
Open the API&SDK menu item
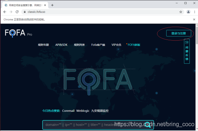(x=61, y=45)
